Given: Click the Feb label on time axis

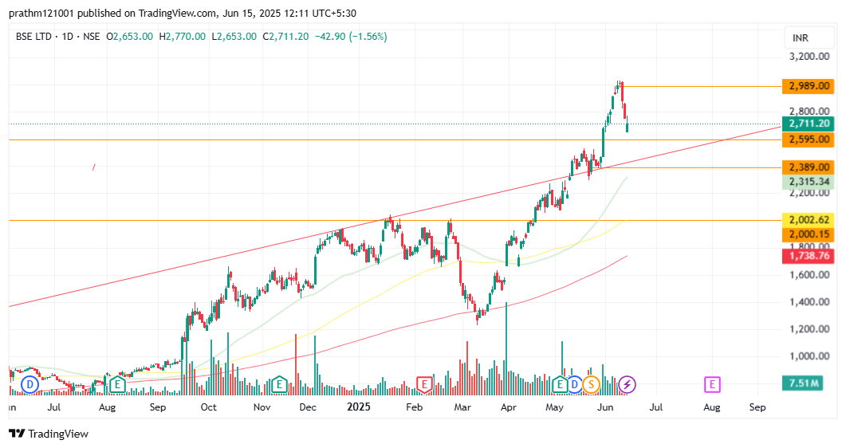Looking at the screenshot, I should (x=414, y=407).
